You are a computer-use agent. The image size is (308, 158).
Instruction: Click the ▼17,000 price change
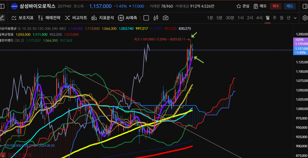(x=137, y=6)
